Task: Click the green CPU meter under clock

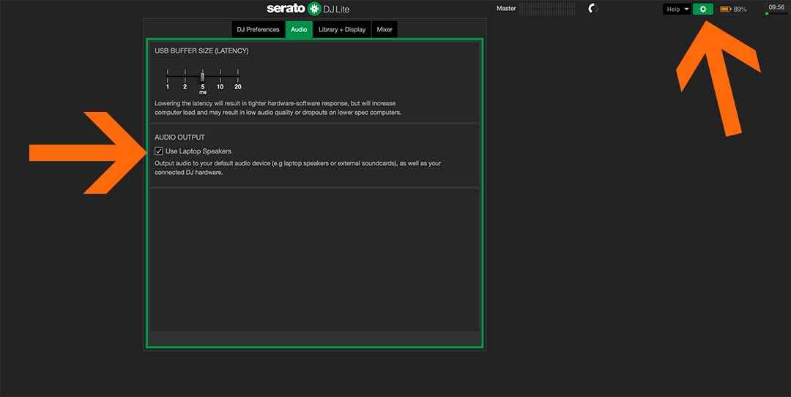Action: 775,13
